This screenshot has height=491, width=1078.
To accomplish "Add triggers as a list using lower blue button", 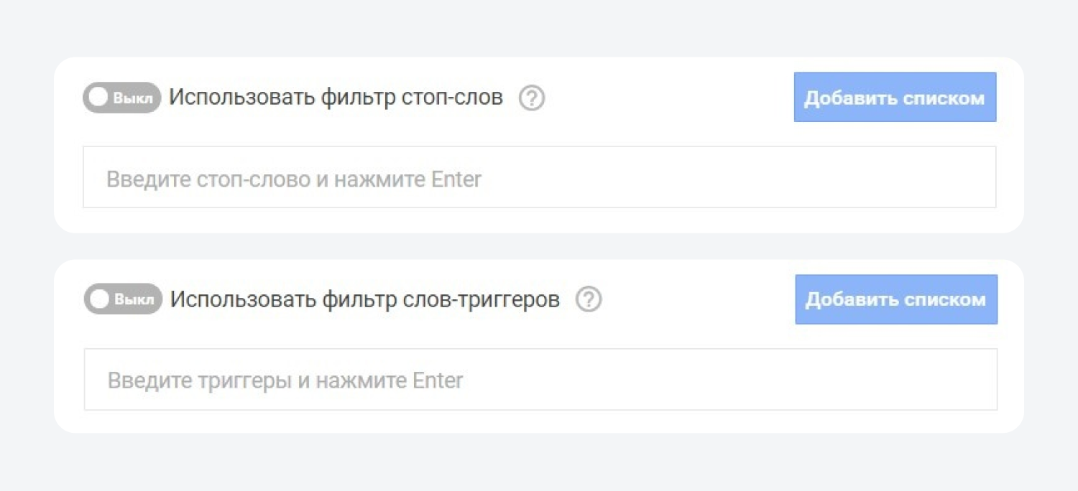I will point(896,299).
